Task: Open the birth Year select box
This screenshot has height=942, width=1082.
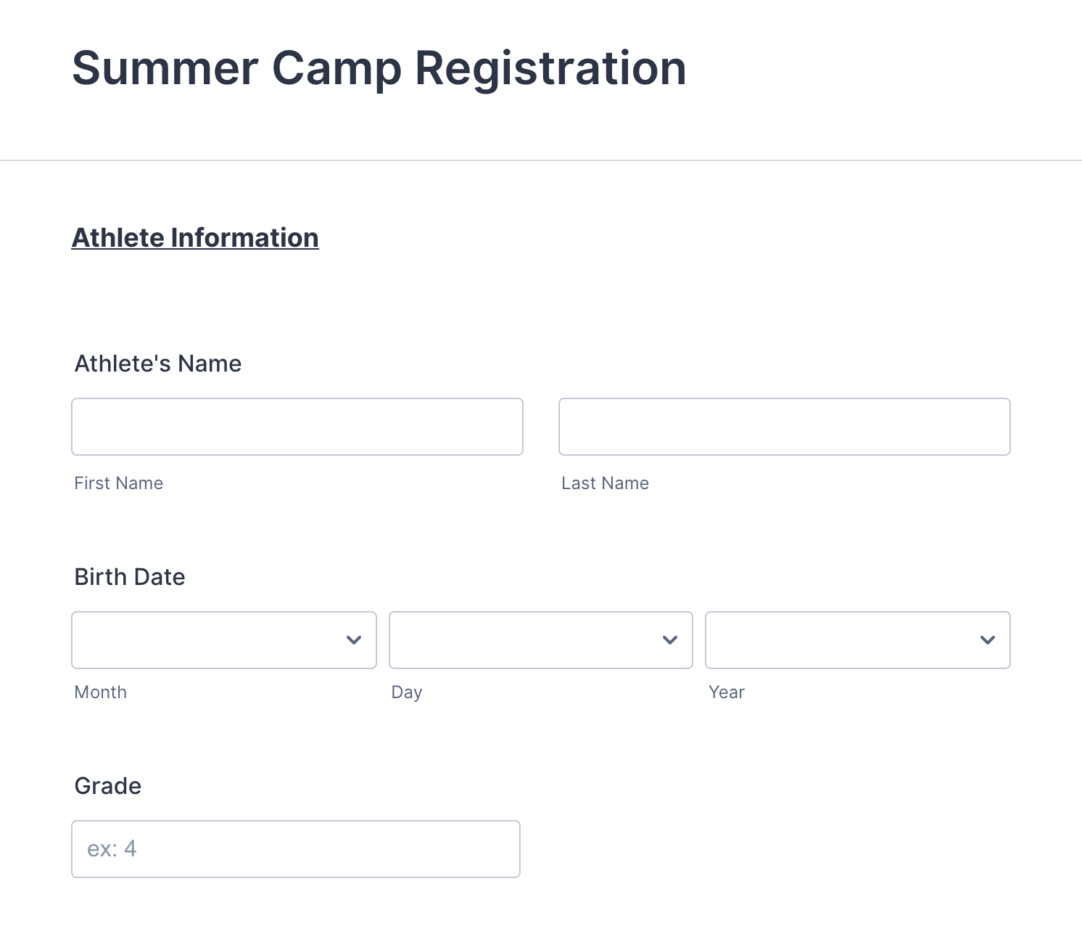Action: (843, 640)
